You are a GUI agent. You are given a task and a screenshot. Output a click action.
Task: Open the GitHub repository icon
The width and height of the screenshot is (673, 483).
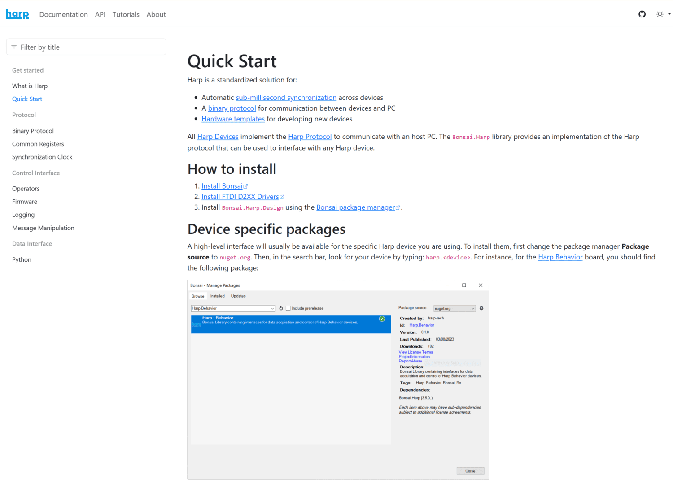coord(642,14)
